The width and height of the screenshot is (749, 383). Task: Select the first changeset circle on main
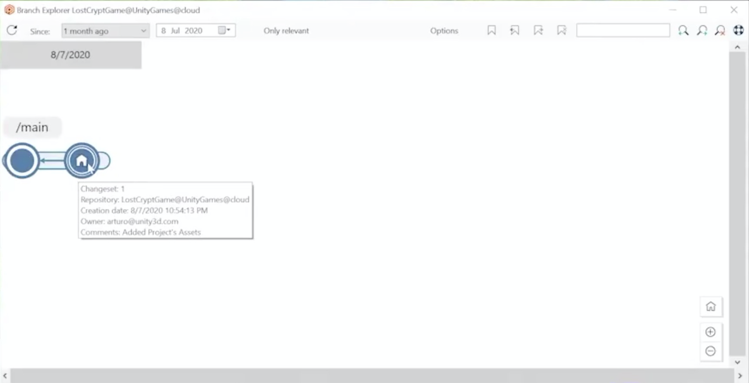pyautogui.click(x=22, y=161)
